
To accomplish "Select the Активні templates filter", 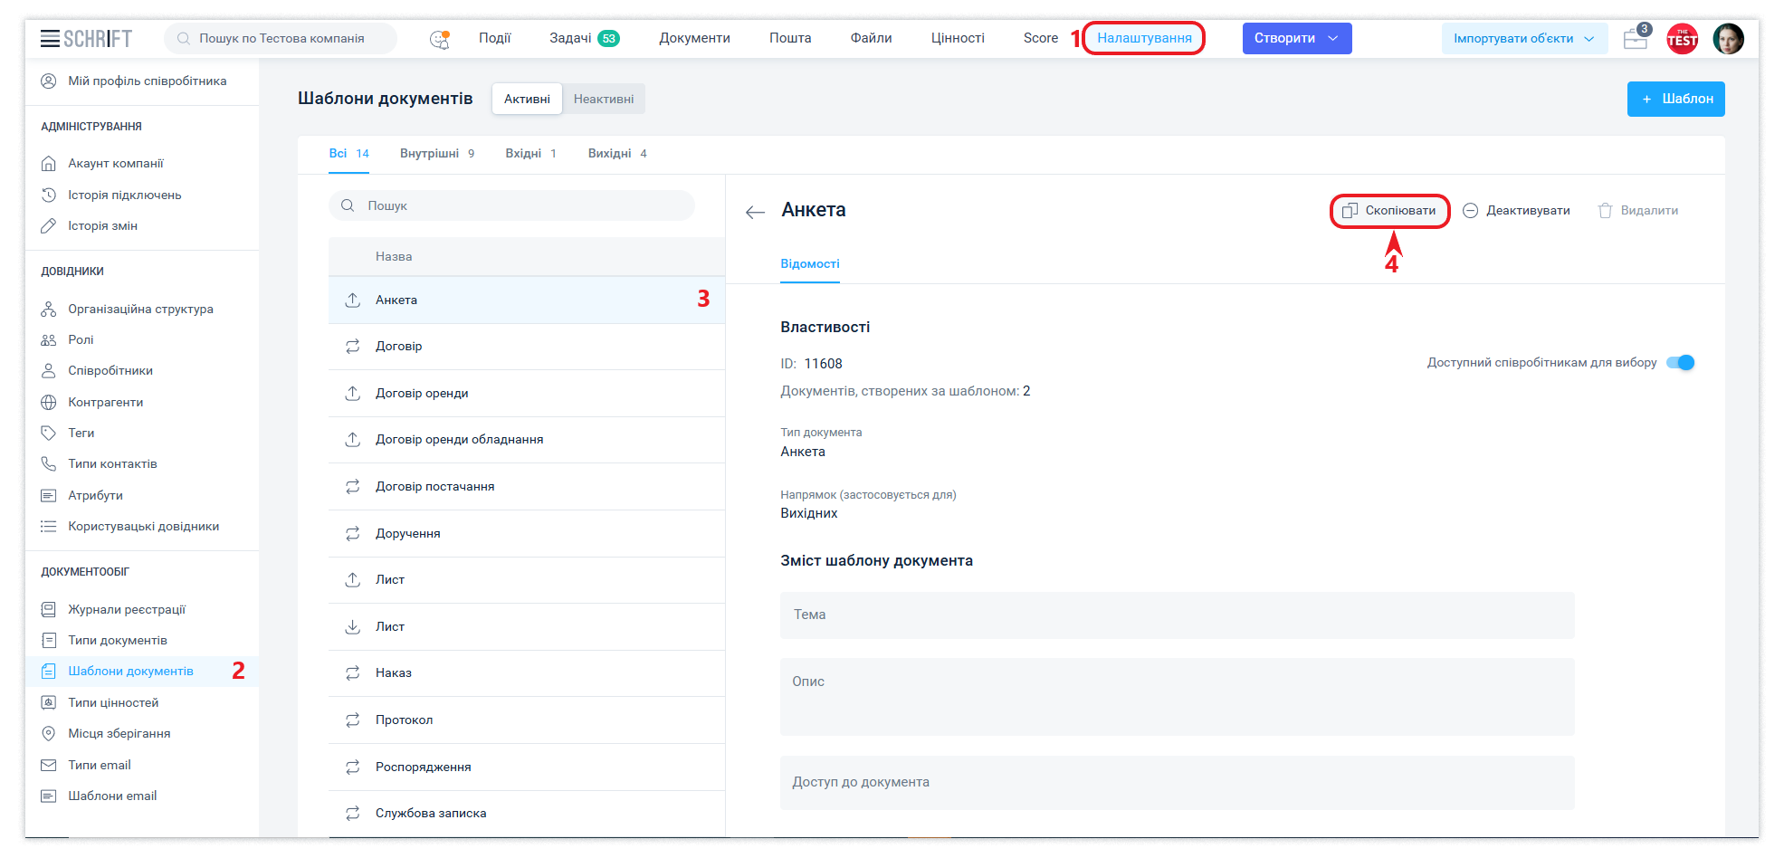I will pos(527,99).
